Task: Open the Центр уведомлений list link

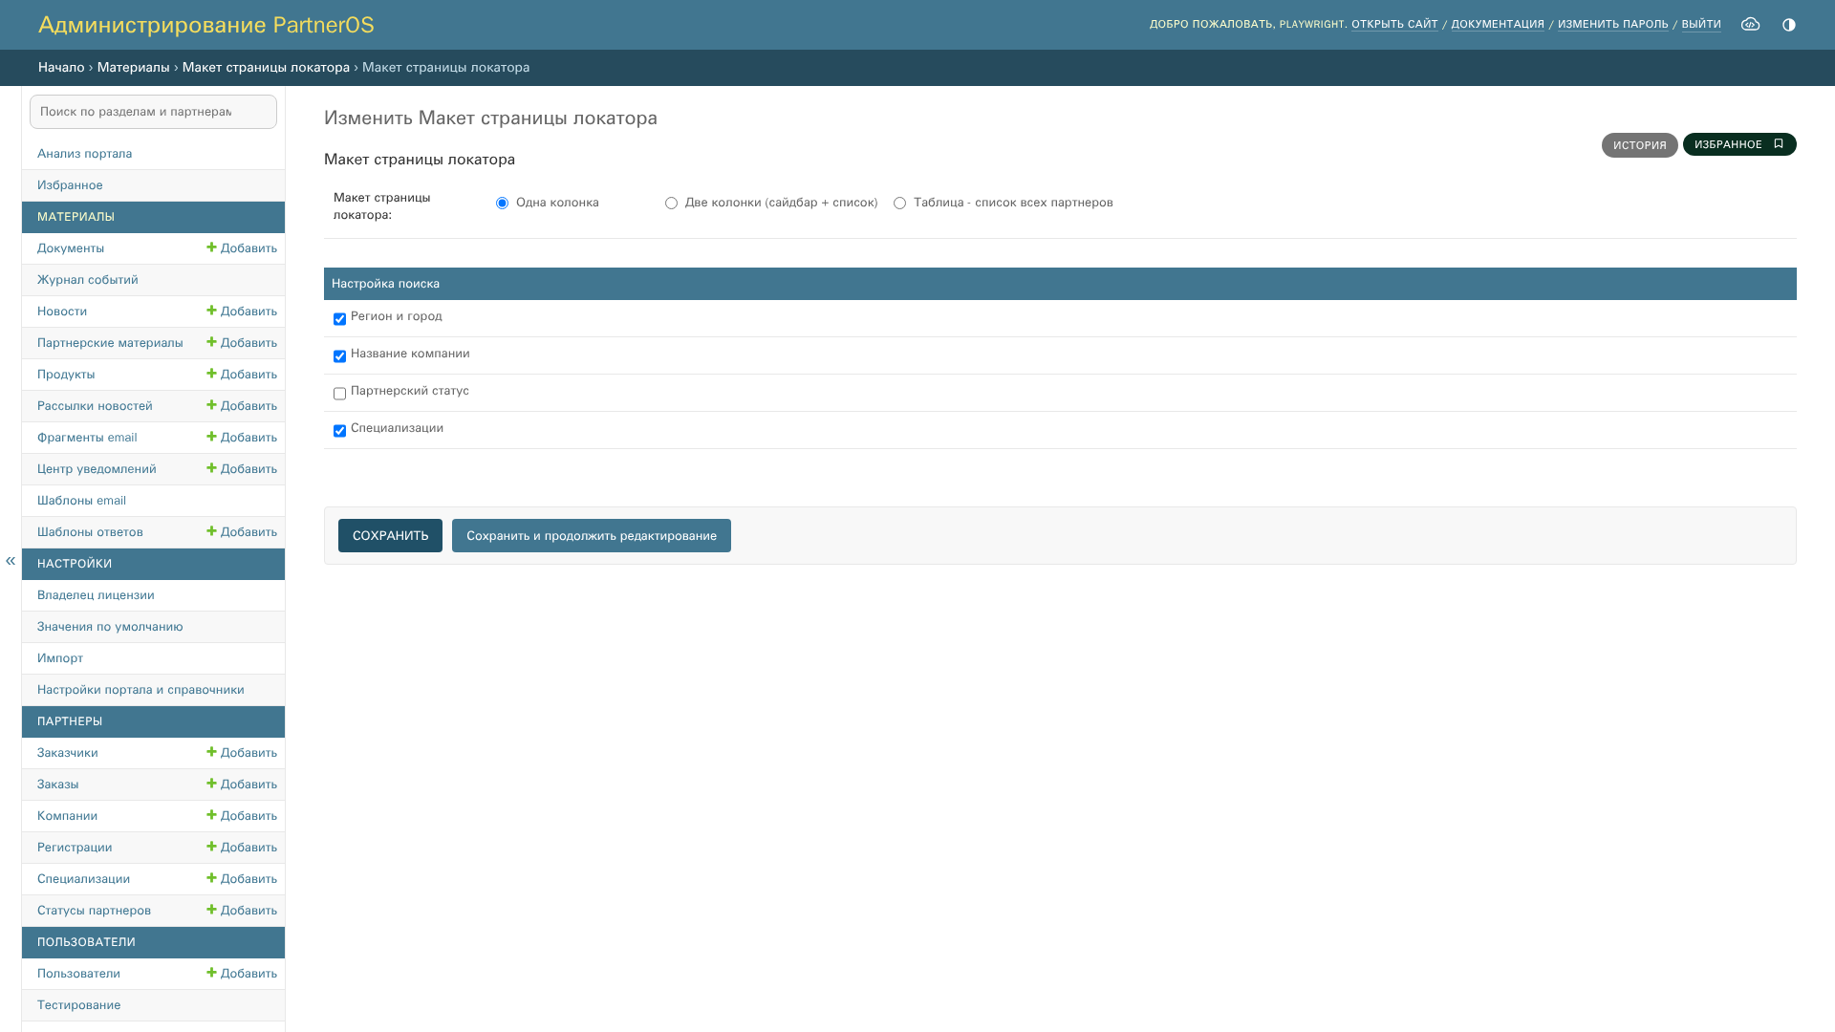Action: [97, 469]
